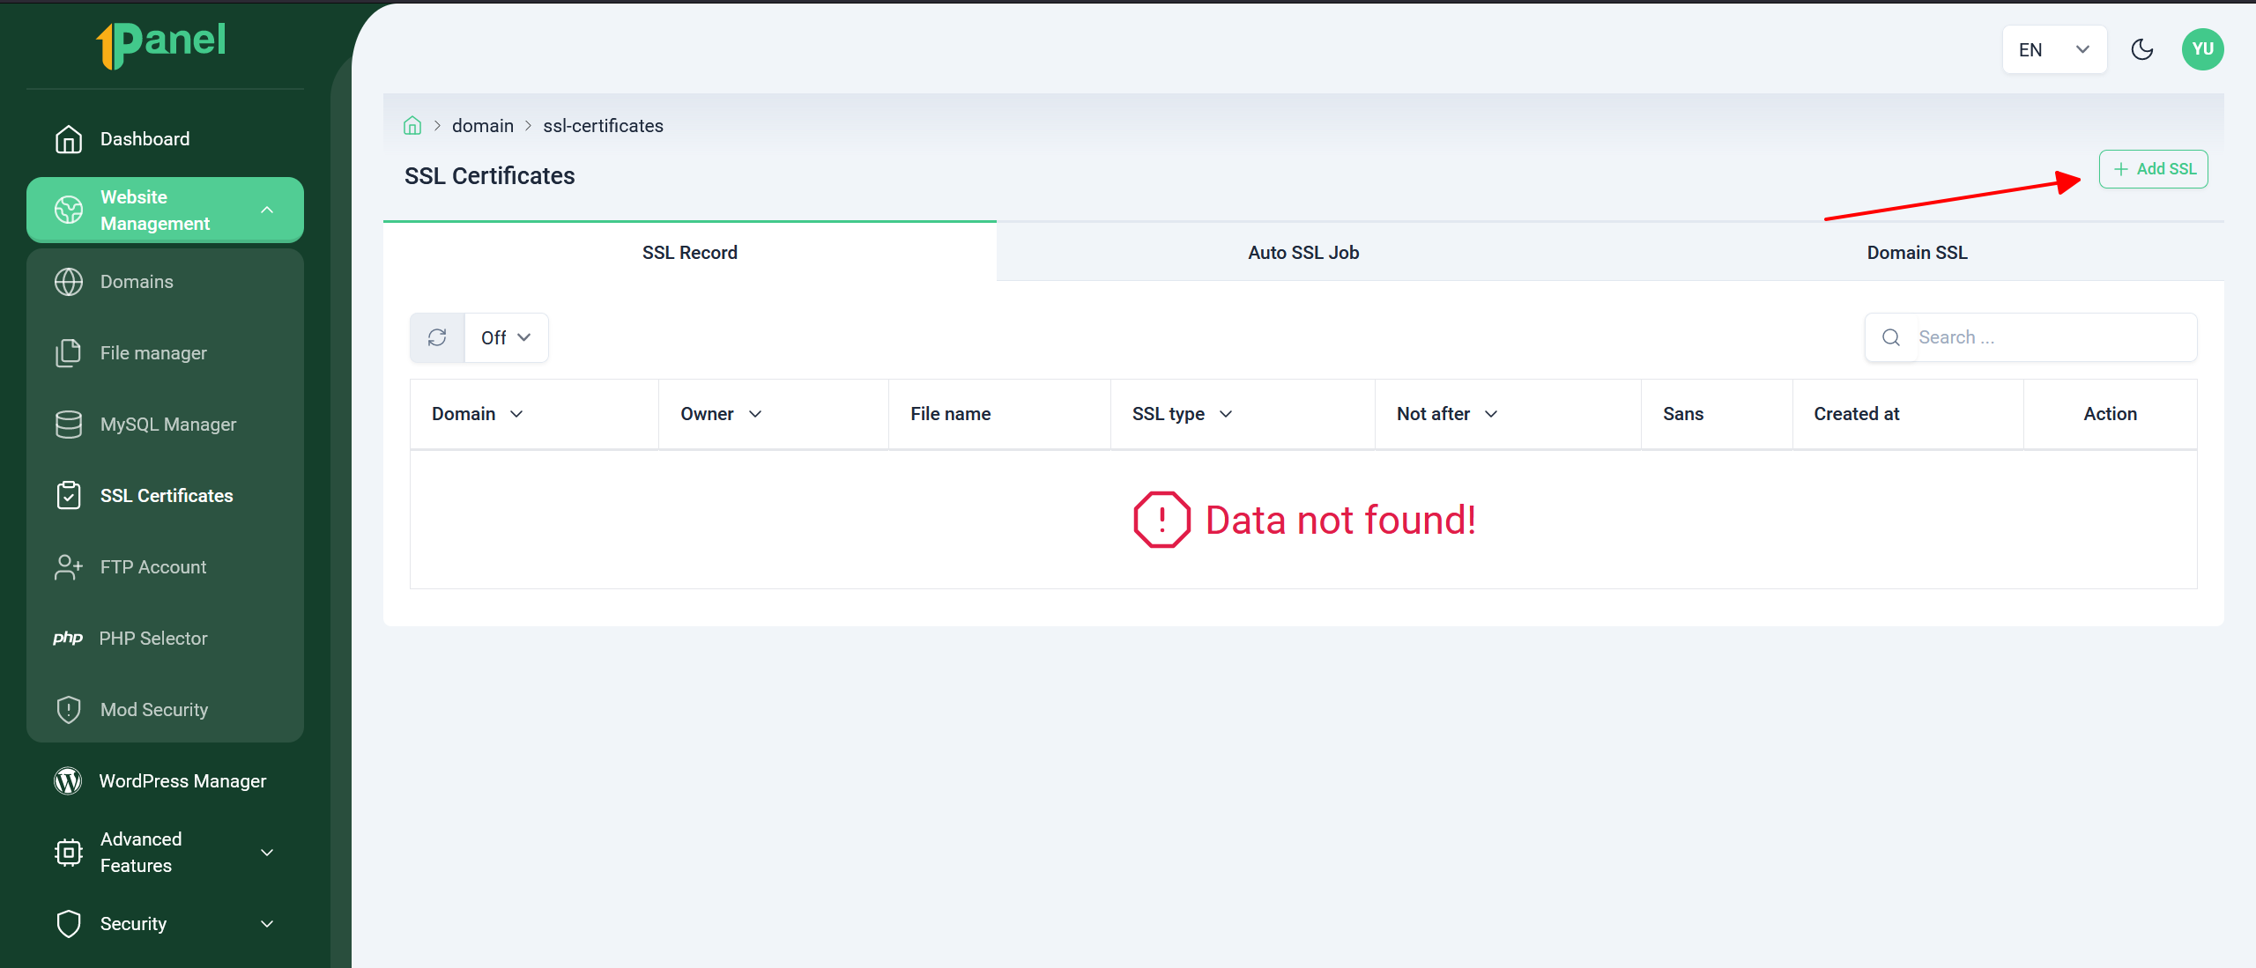Toggle dark mode moon icon
This screenshot has width=2256, height=968.
point(2141,49)
